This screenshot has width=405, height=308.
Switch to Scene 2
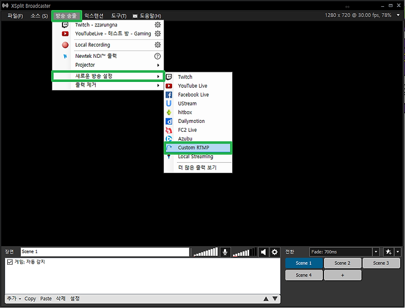[343, 263]
